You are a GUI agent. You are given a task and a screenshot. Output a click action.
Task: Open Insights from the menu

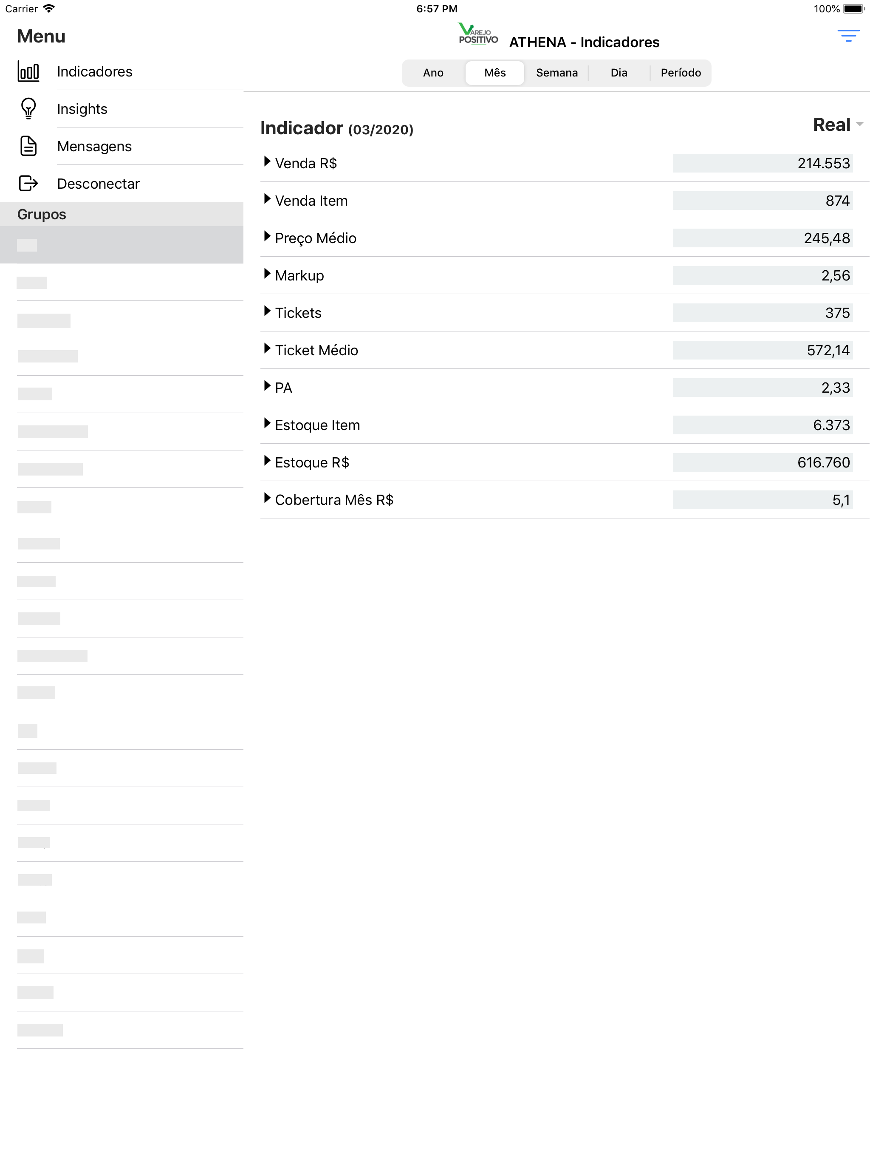click(82, 109)
